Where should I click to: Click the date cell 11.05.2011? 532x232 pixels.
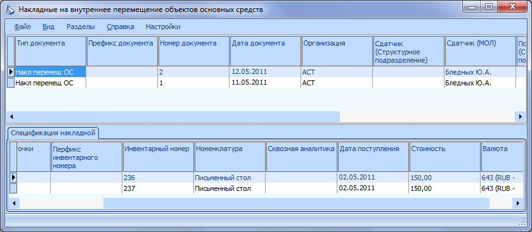[x=265, y=83]
